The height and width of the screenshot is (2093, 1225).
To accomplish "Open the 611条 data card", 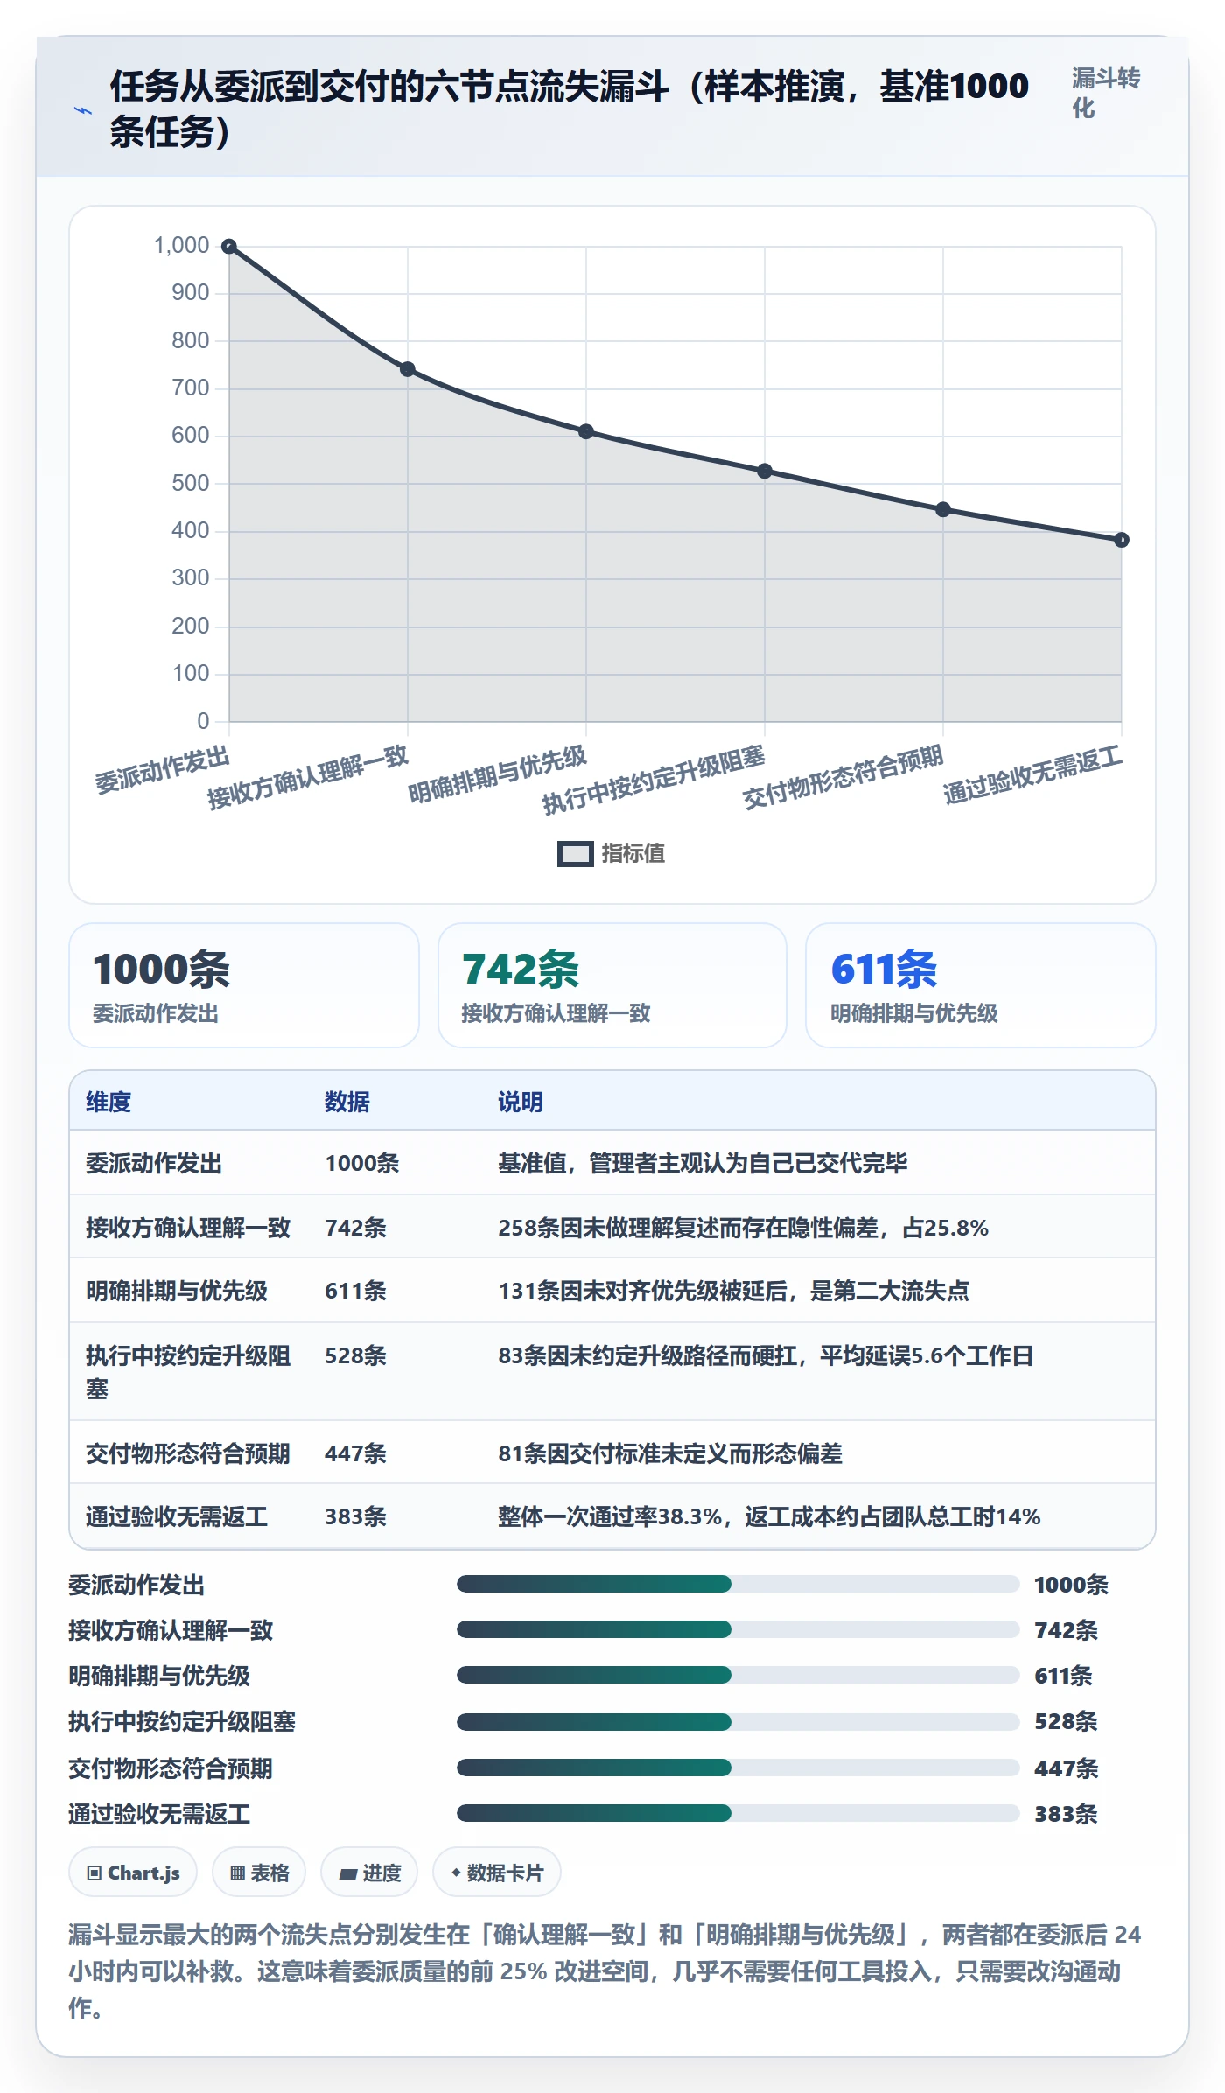I will [981, 985].
